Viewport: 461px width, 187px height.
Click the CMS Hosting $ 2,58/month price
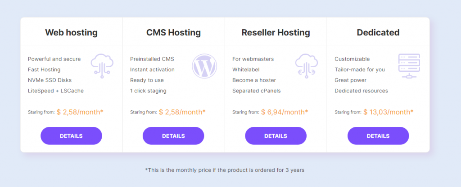(x=182, y=112)
